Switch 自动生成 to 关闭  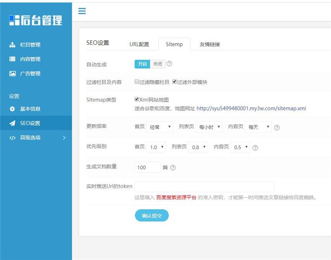157,64
